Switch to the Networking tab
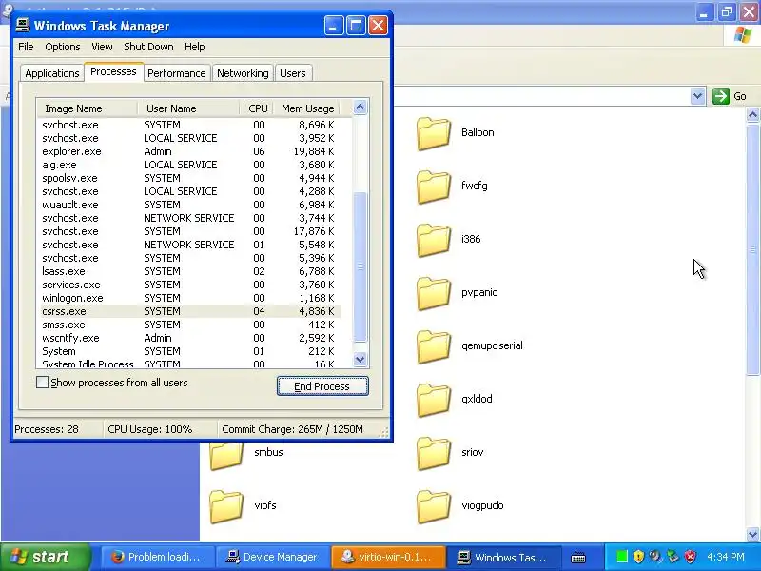This screenshot has height=571, width=761. click(x=243, y=73)
